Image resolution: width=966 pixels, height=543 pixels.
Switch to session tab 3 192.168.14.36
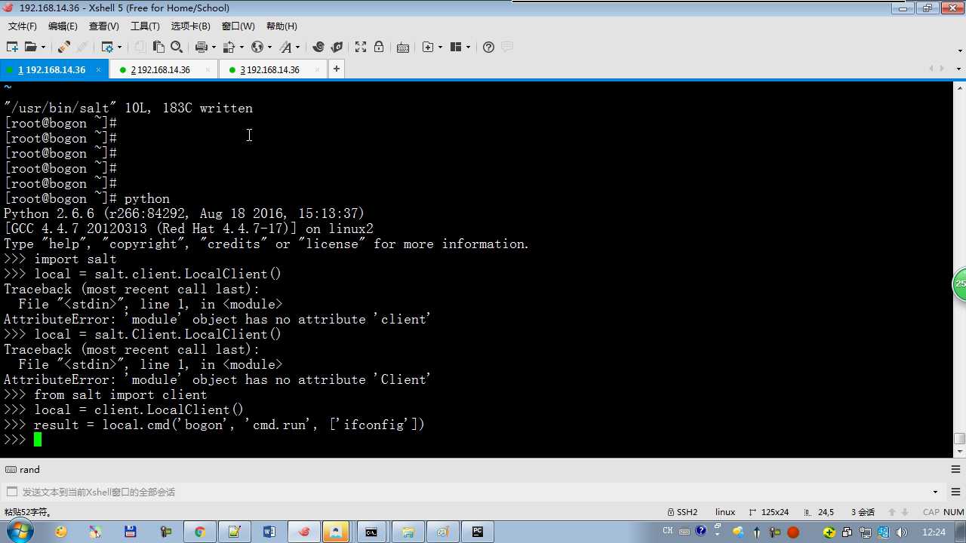(x=269, y=69)
